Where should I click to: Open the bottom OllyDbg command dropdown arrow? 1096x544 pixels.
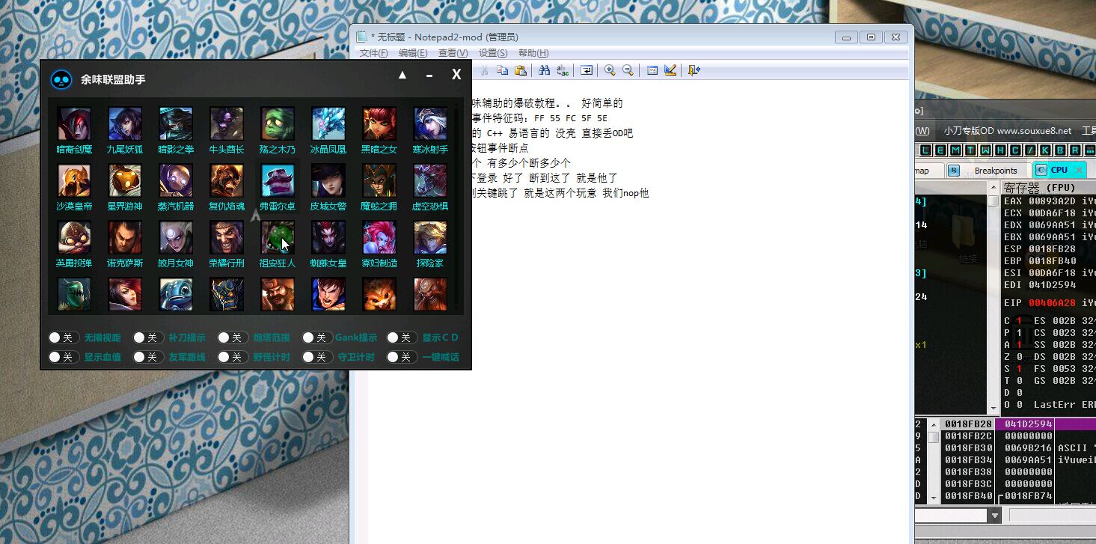(994, 515)
